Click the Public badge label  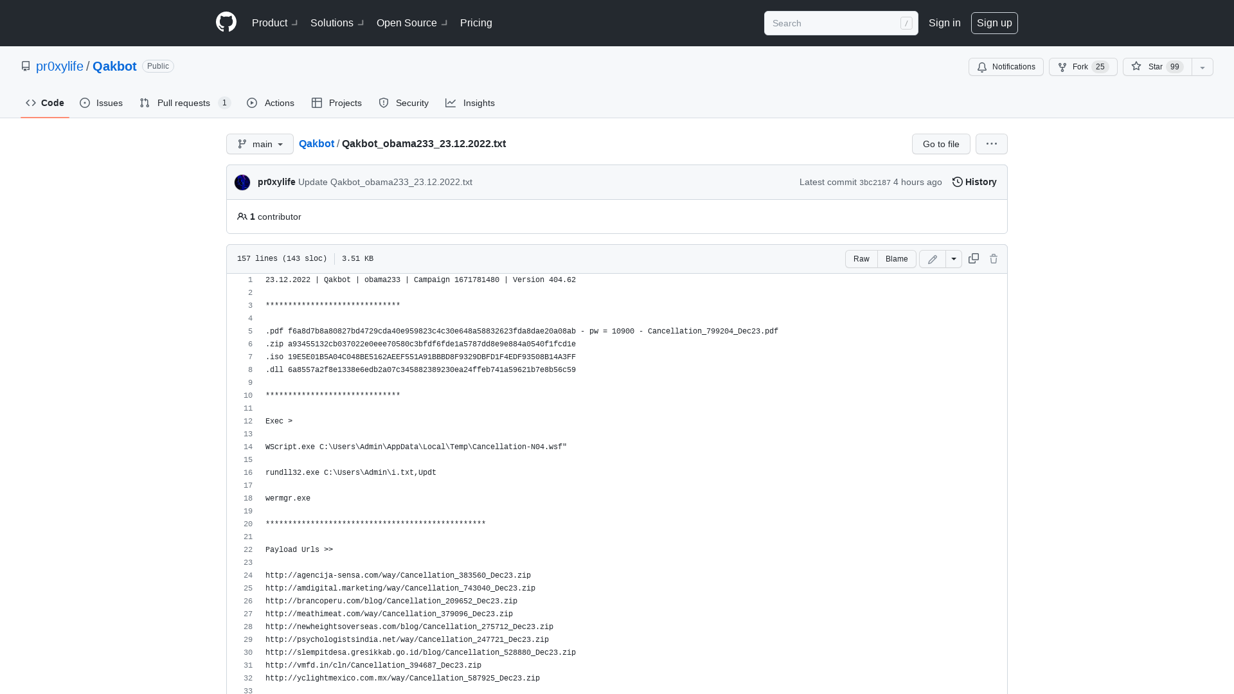tap(158, 66)
